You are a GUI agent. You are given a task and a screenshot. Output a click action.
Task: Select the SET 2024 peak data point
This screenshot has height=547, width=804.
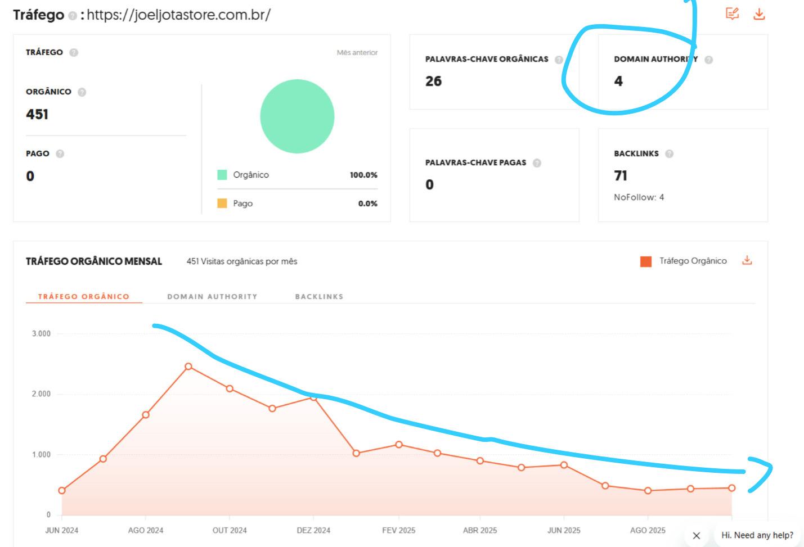(187, 365)
